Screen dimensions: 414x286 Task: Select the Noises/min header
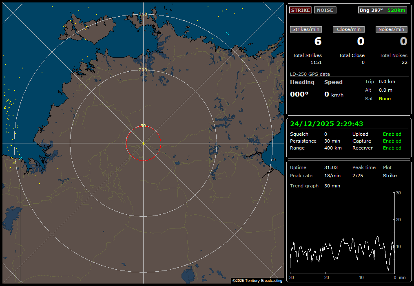(391, 29)
